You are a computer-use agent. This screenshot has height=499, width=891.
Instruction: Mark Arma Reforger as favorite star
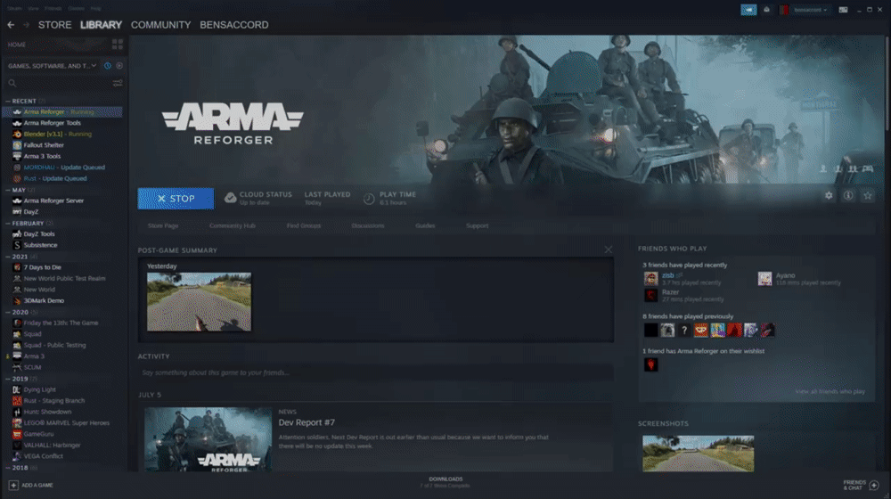[868, 195]
